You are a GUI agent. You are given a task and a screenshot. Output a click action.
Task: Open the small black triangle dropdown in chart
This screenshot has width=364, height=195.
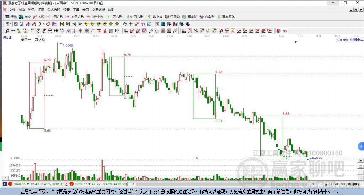pos(295,42)
